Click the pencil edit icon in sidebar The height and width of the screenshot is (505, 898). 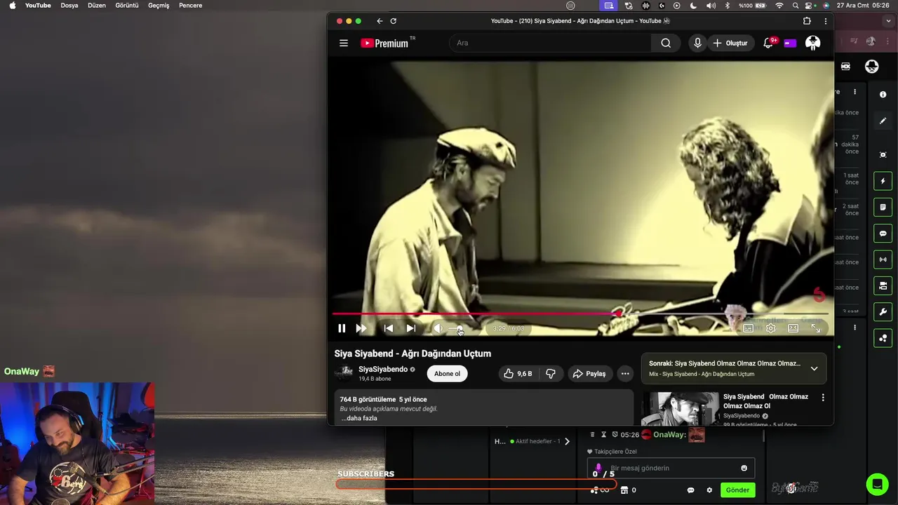(883, 121)
